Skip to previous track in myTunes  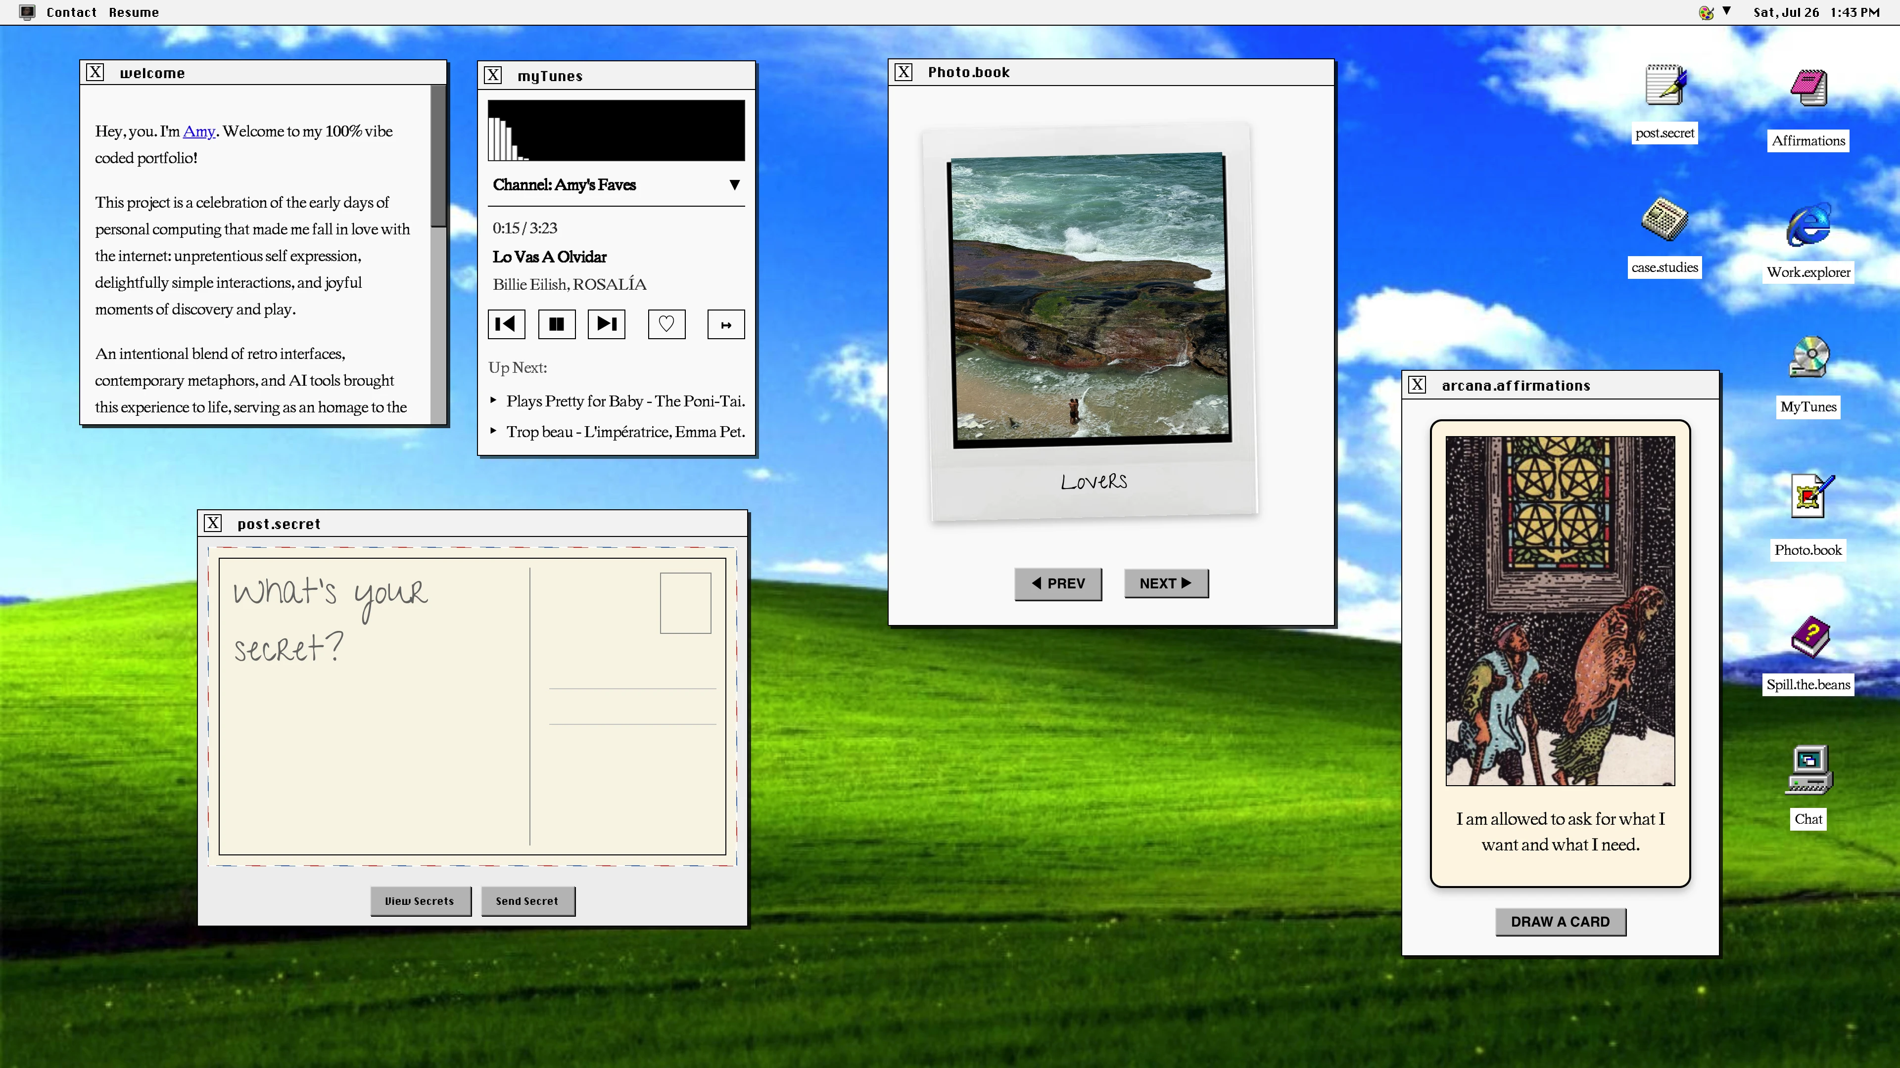(506, 324)
